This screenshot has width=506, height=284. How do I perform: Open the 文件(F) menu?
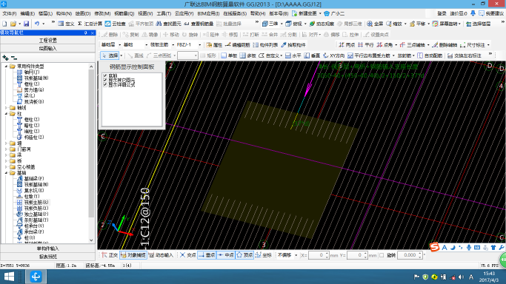[10, 13]
